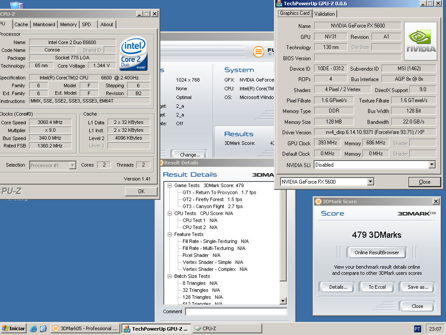Image resolution: width=446 pixels, height=335 pixels.
Task: Open the Memory tab in CPU-Z
Action: coord(68,24)
